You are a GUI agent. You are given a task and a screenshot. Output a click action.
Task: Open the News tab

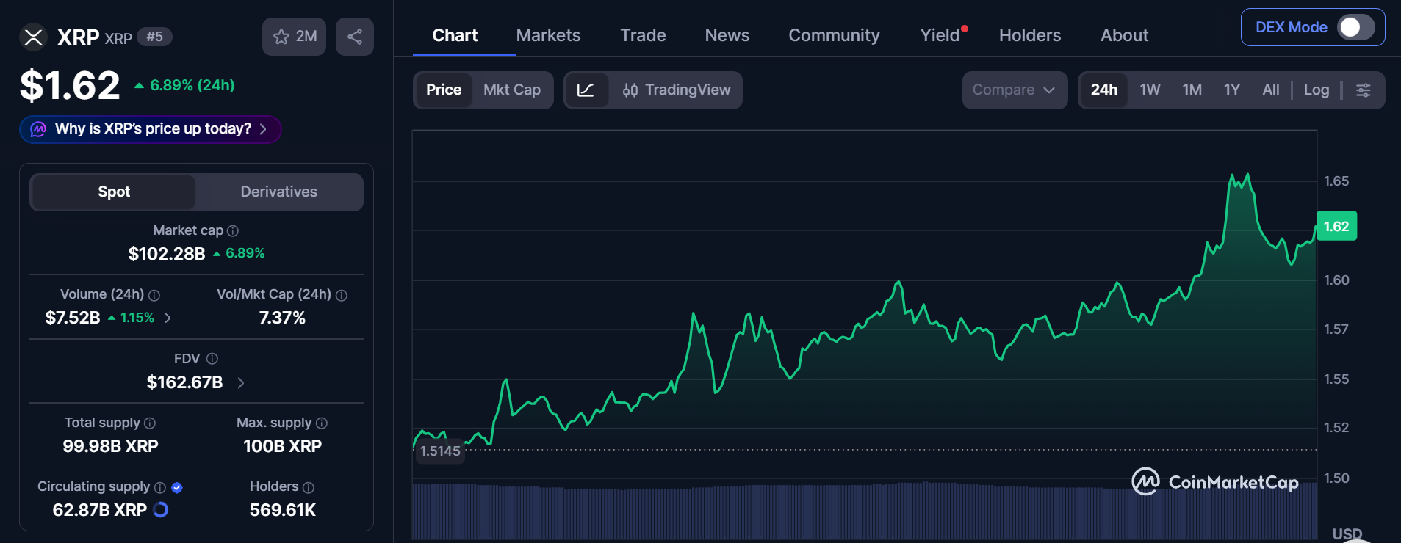(727, 35)
